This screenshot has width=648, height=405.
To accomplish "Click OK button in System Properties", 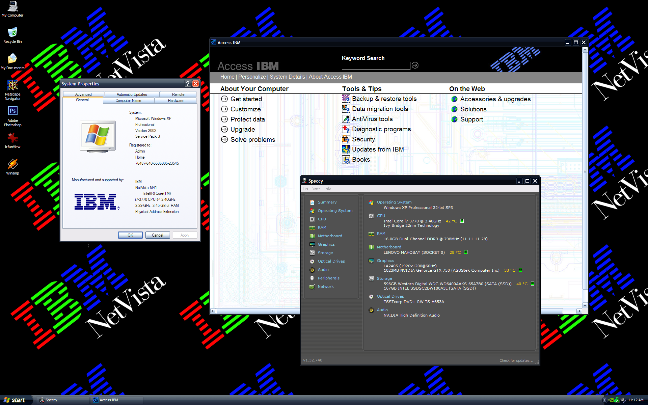I will [x=131, y=235].
